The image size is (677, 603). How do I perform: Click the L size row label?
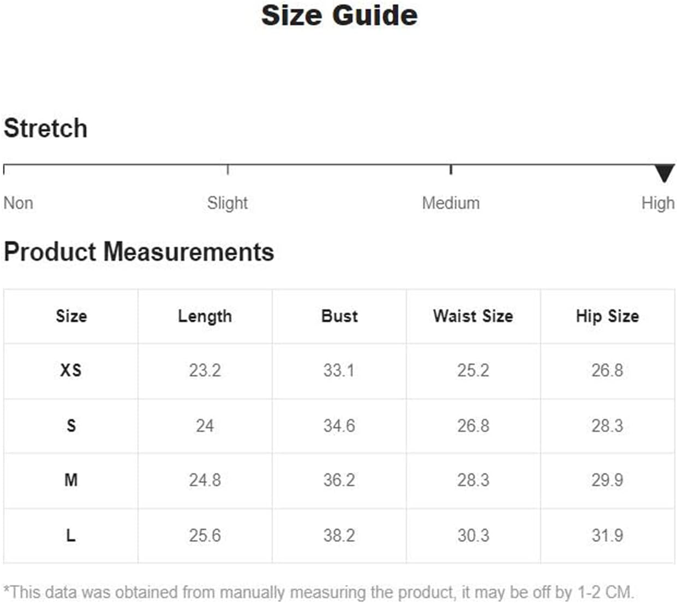(71, 535)
